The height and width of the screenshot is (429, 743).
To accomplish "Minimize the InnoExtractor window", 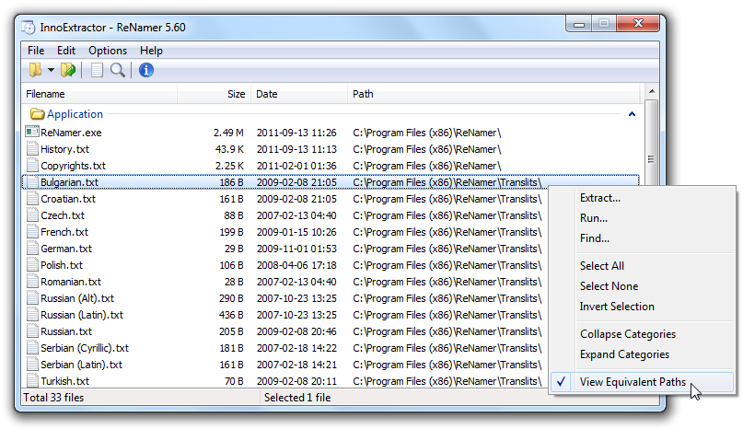I will tap(578, 24).
